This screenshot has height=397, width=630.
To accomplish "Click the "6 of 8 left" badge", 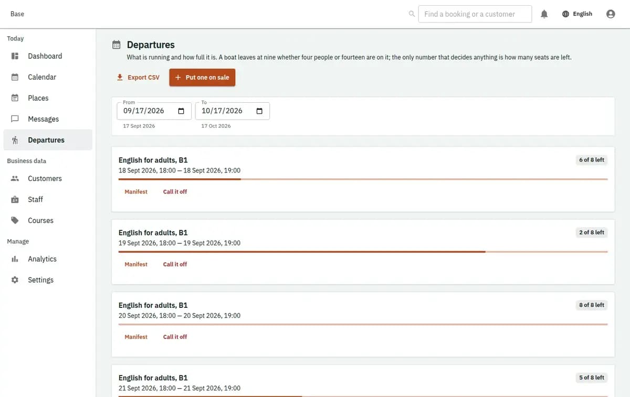I will tap(592, 160).
